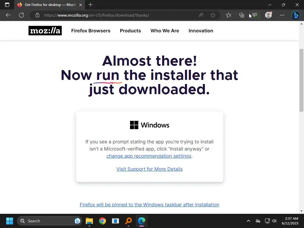The height and width of the screenshot is (228, 304).
Task: Click the Windows heading in the card
Action: coord(150,125)
